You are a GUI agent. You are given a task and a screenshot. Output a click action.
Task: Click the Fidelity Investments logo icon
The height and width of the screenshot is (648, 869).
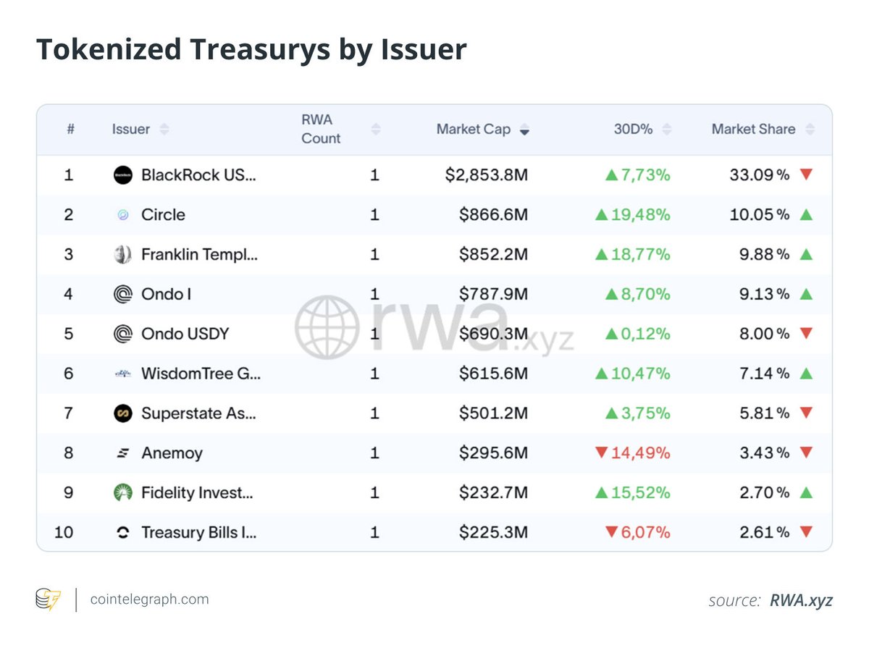point(123,493)
